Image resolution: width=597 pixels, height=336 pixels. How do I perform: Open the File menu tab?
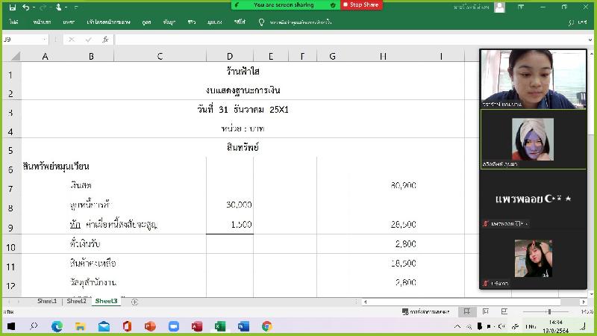pos(14,22)
